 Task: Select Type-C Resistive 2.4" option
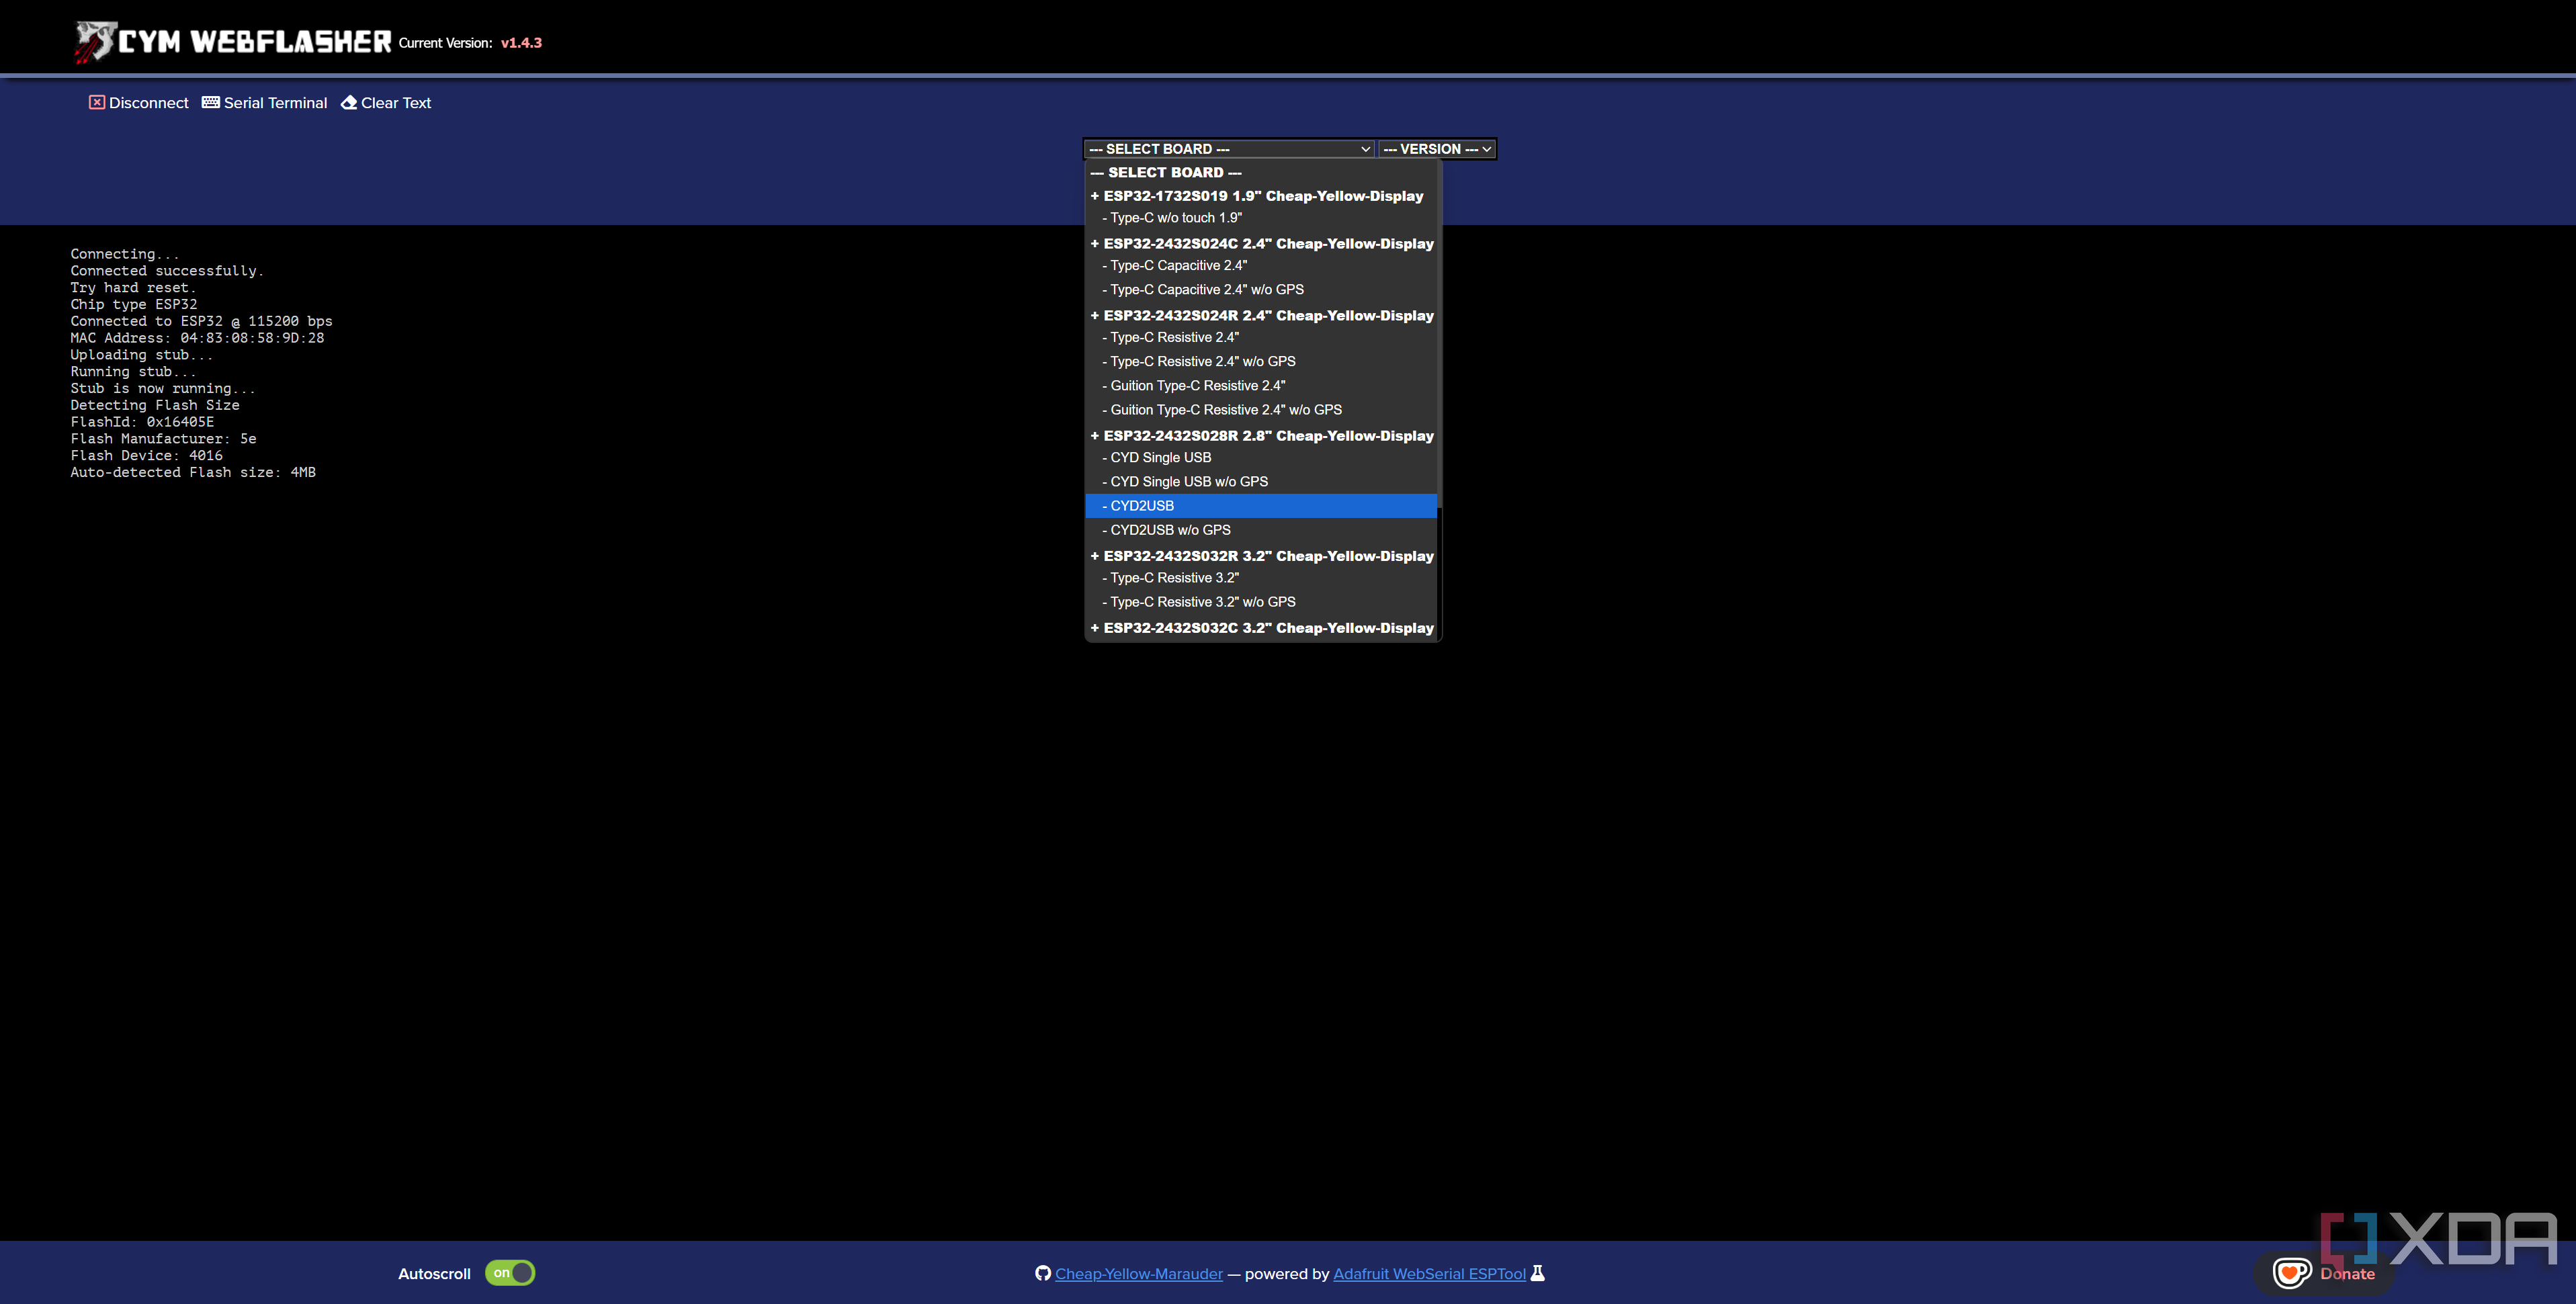click(1261, 338)
